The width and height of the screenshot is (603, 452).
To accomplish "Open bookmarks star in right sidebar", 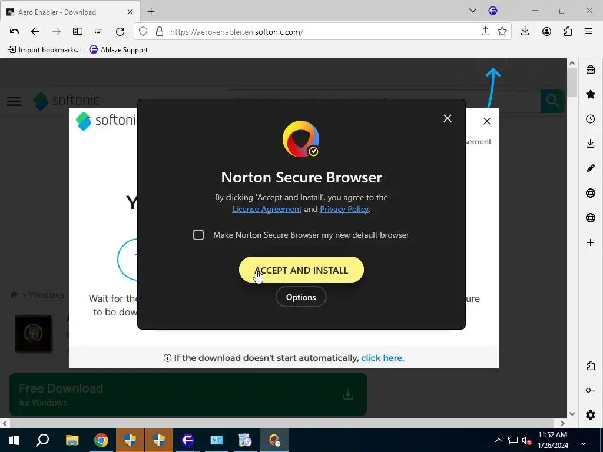I will tap(591, 94).
